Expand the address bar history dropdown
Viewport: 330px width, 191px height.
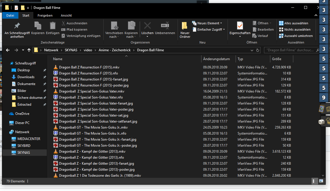coord(252,50)
